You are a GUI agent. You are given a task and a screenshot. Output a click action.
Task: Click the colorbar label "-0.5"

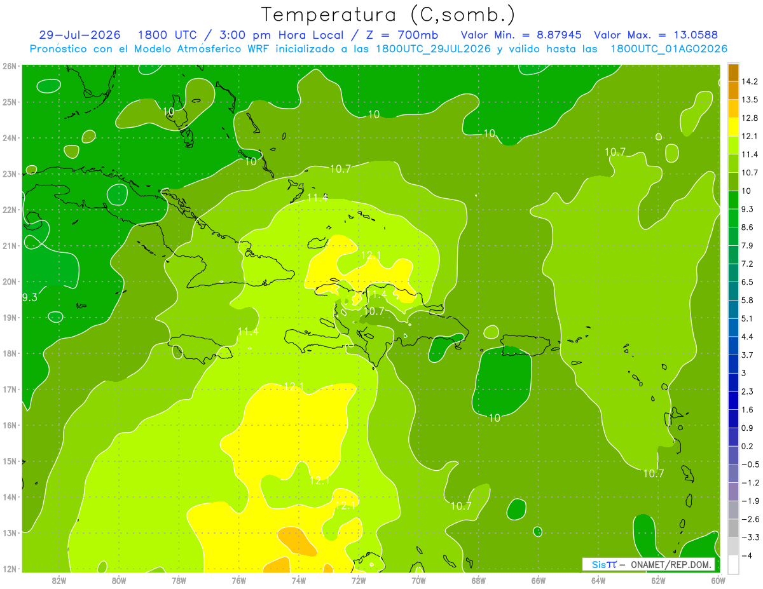pyautogui.click(x=749, y=464)
